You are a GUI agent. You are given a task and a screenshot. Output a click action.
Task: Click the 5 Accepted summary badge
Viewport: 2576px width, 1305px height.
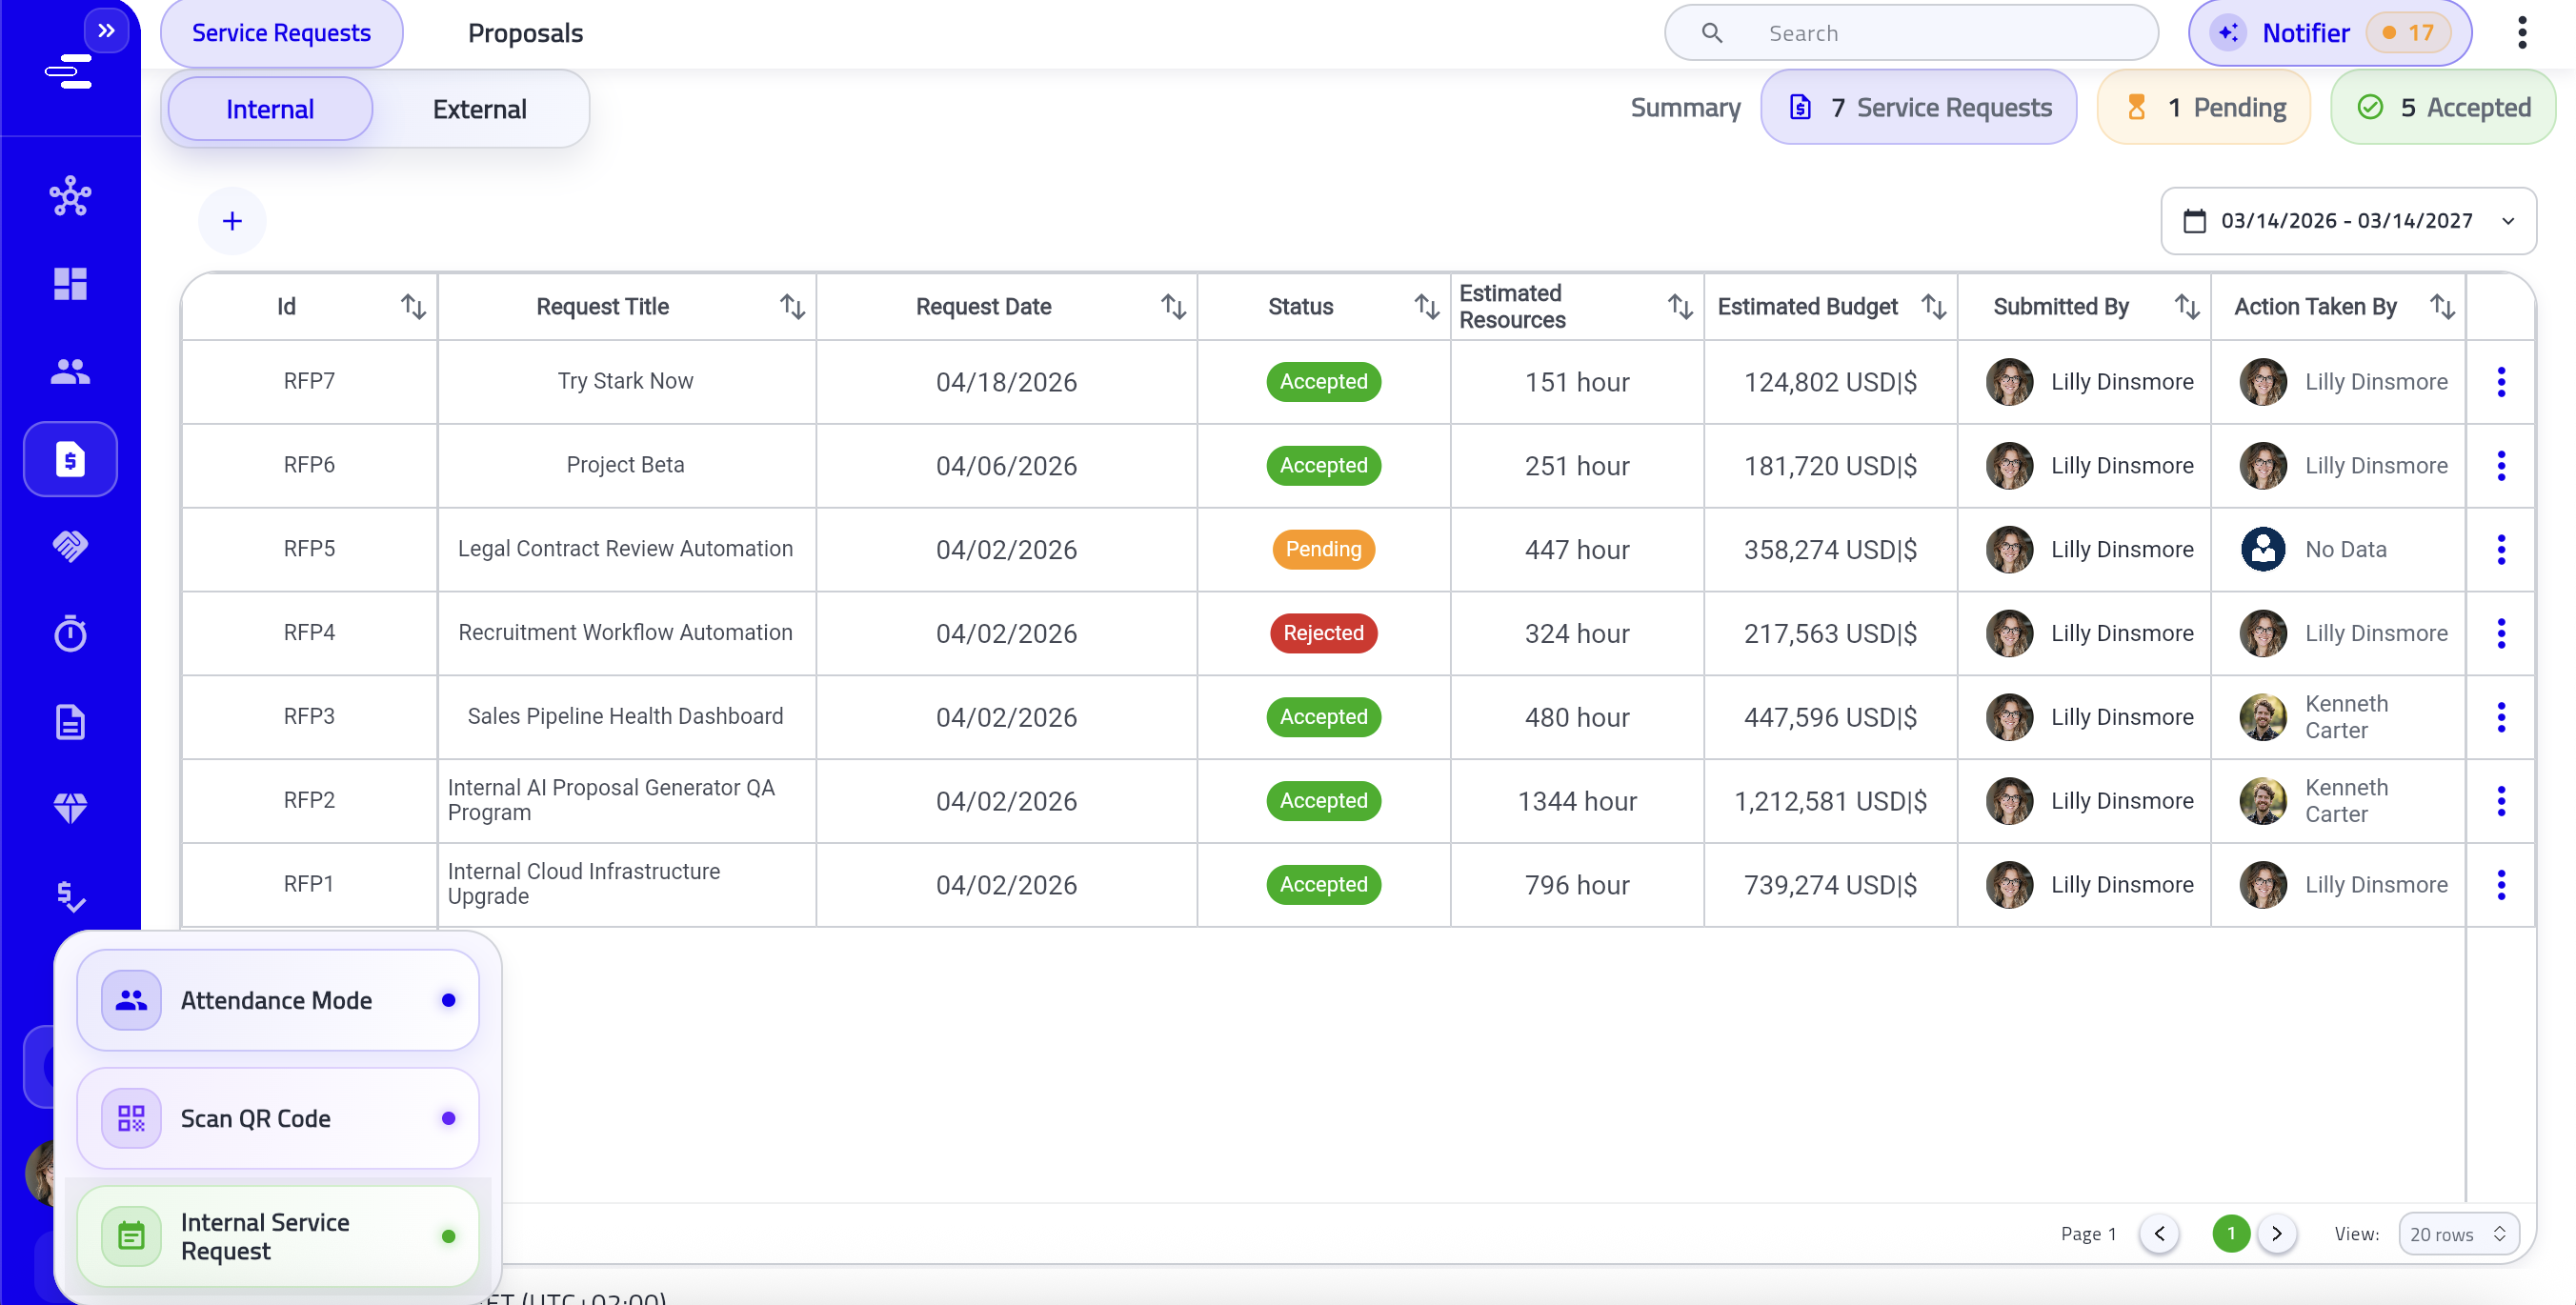2443,107
